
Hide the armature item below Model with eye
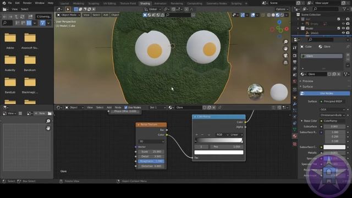click(x=343, y=33)
